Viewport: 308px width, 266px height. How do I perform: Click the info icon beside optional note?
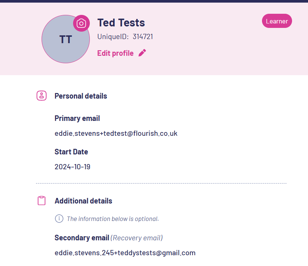click(x=59, y=218)
